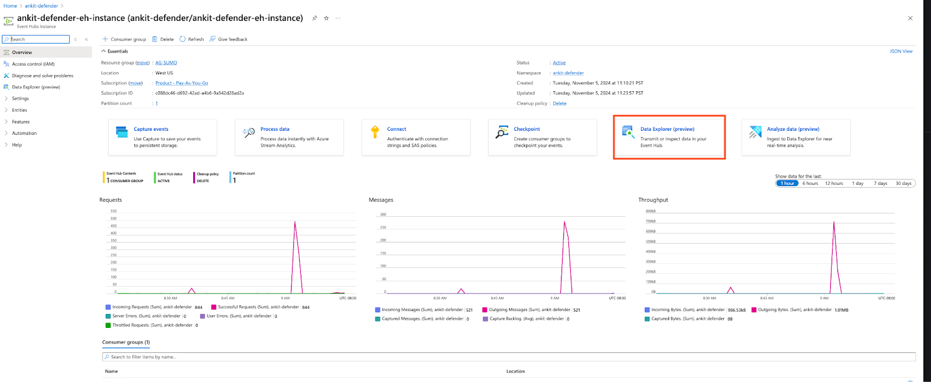Click the Data Explorer (preview) card icon

click(x=628, y=132)
